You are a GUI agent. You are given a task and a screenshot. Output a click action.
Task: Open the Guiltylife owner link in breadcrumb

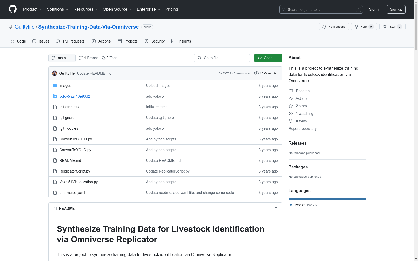(x=25, y=27)
